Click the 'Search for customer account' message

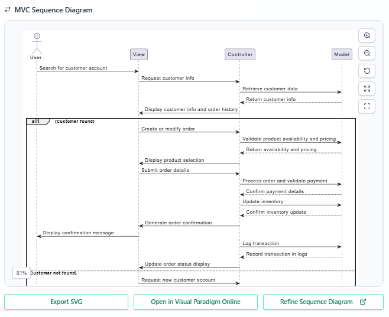73,68
